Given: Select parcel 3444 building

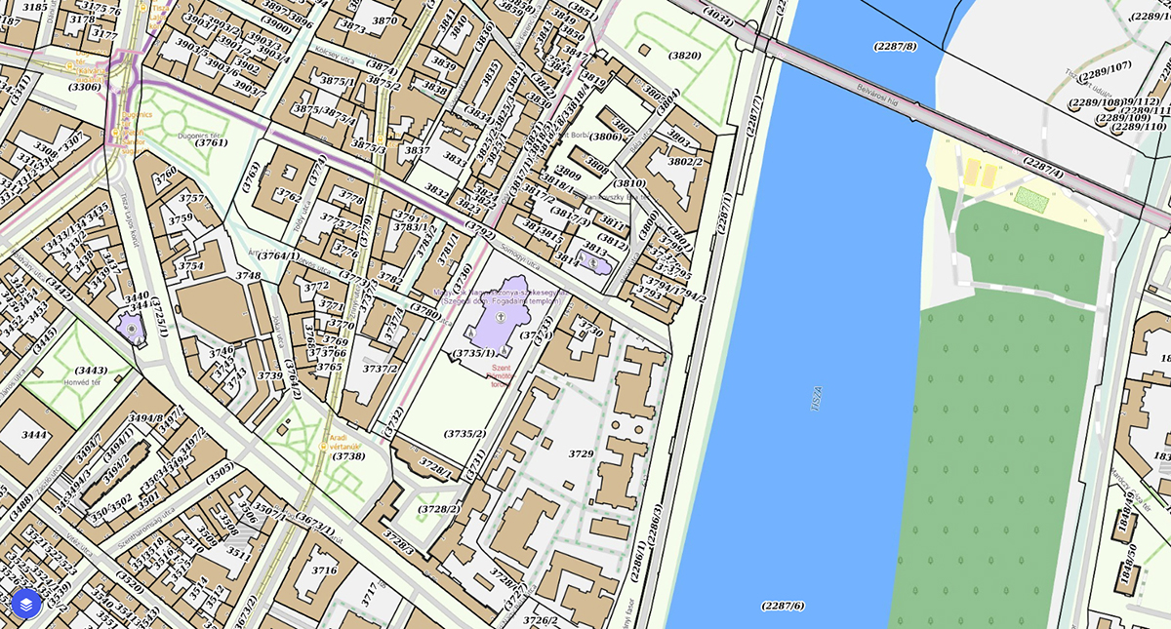Looking at the screenshot, I should (33, 434).
